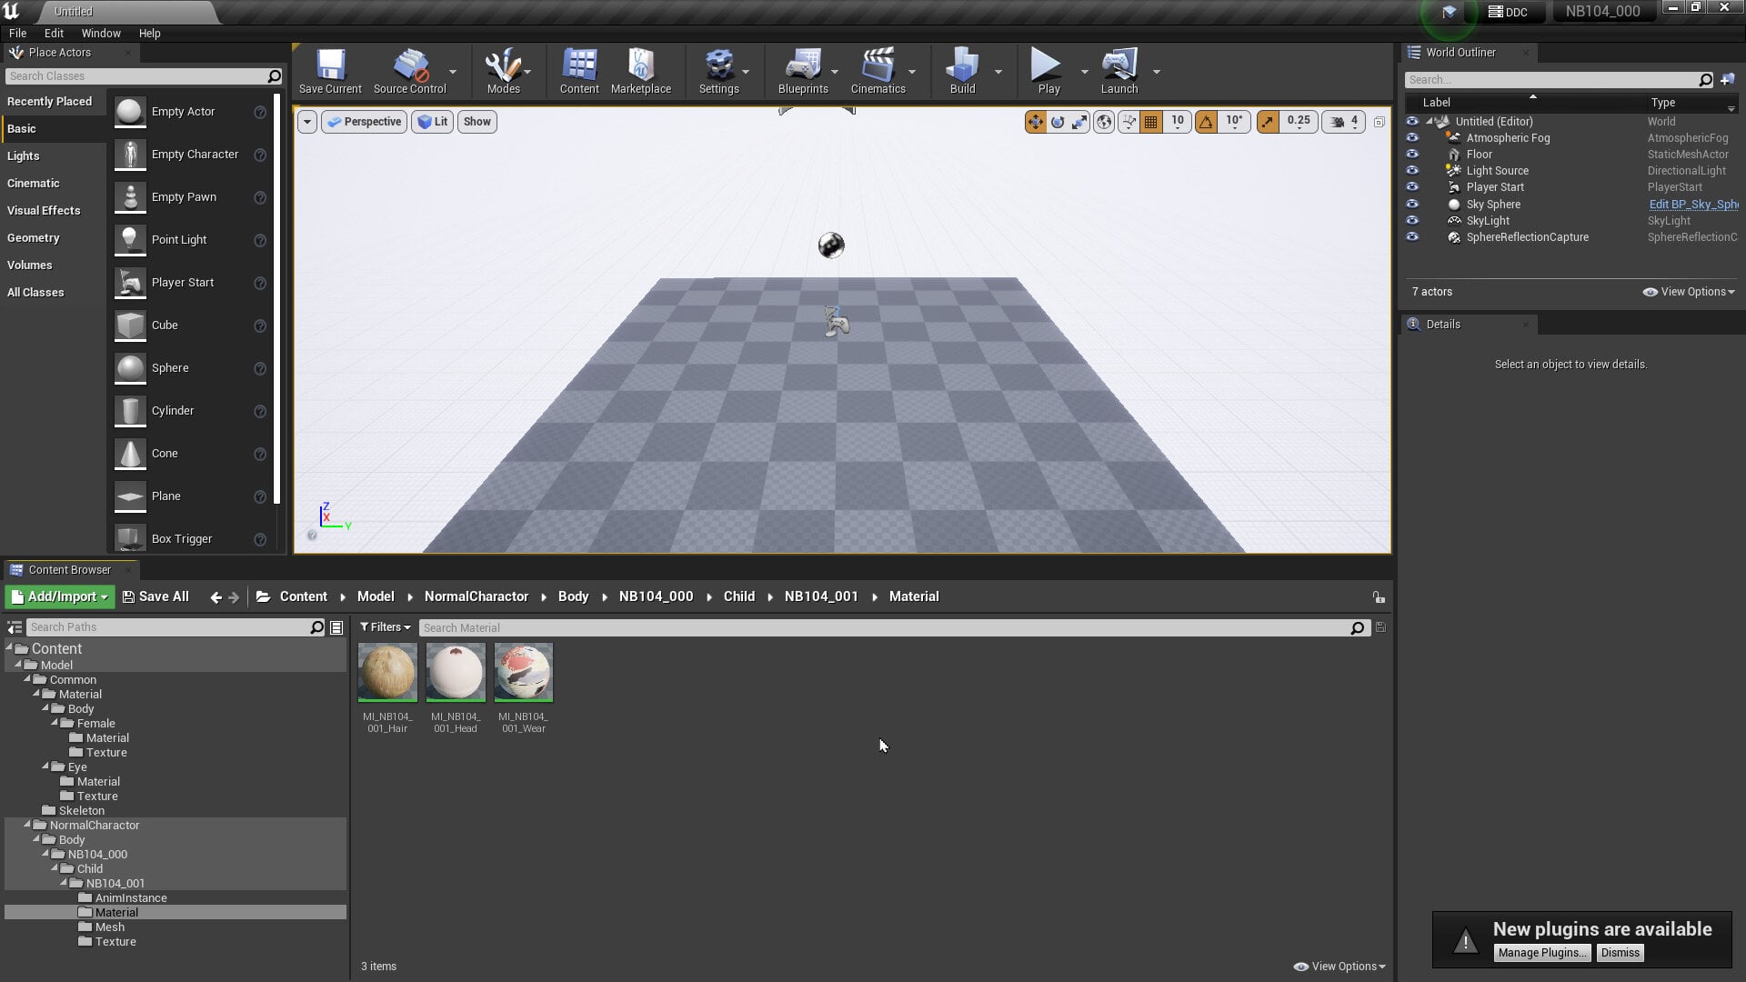The width and height of the screenshot is (1746, 982).
Task: Open the Window menu
Action: pos(101,33)
